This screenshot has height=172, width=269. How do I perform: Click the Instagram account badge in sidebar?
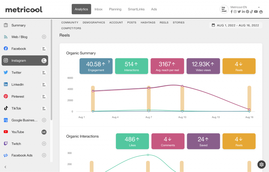pyautogui.click(x=44, y=61)
